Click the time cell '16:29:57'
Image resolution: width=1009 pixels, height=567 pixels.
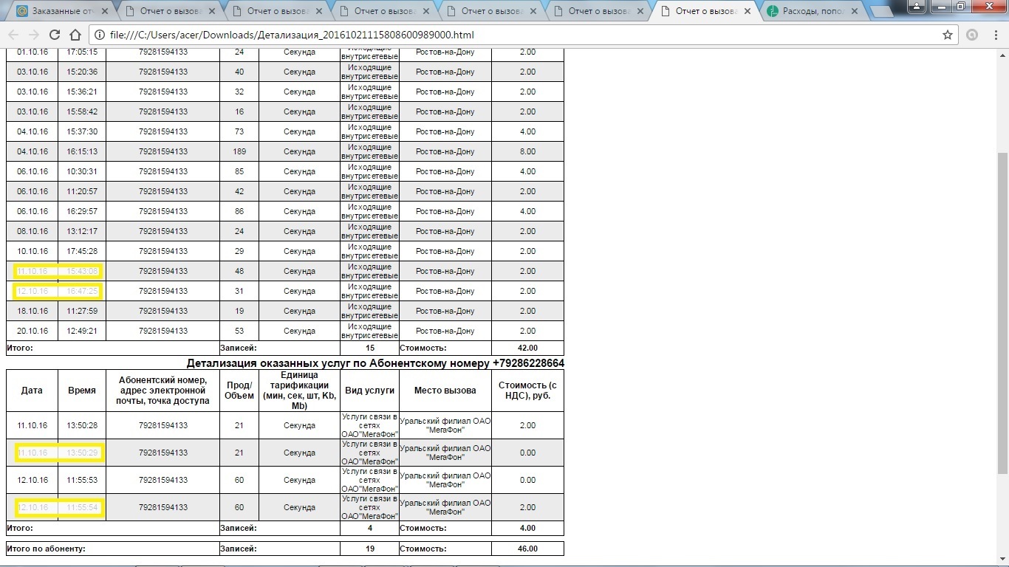coord(82,212)
